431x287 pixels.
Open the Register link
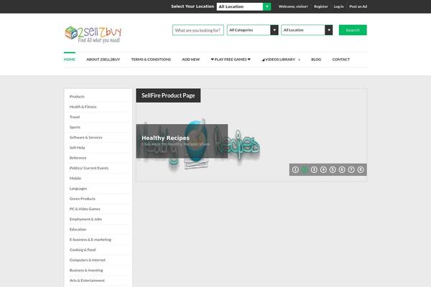pos(321,6)
